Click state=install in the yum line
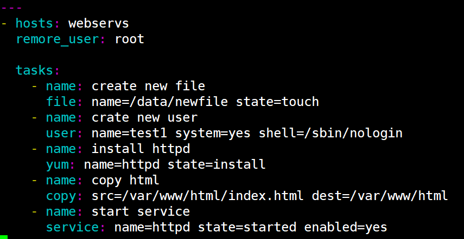 click(217, 164)
